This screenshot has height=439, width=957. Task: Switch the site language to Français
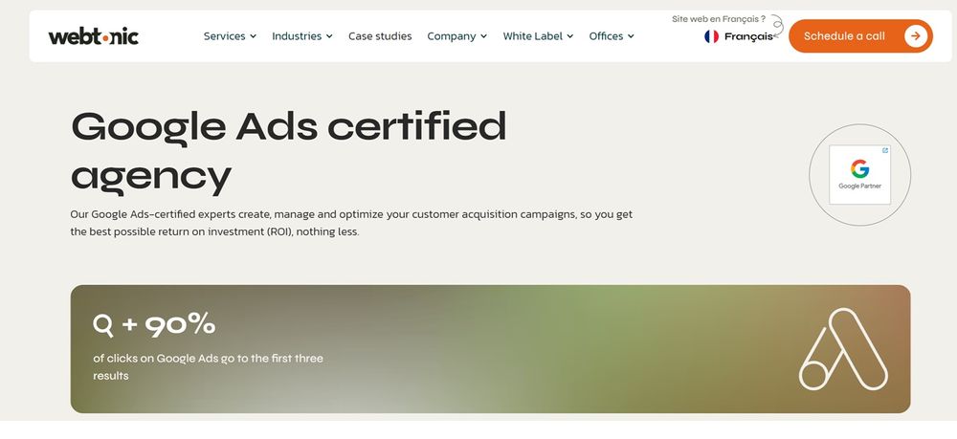[748, 36]
